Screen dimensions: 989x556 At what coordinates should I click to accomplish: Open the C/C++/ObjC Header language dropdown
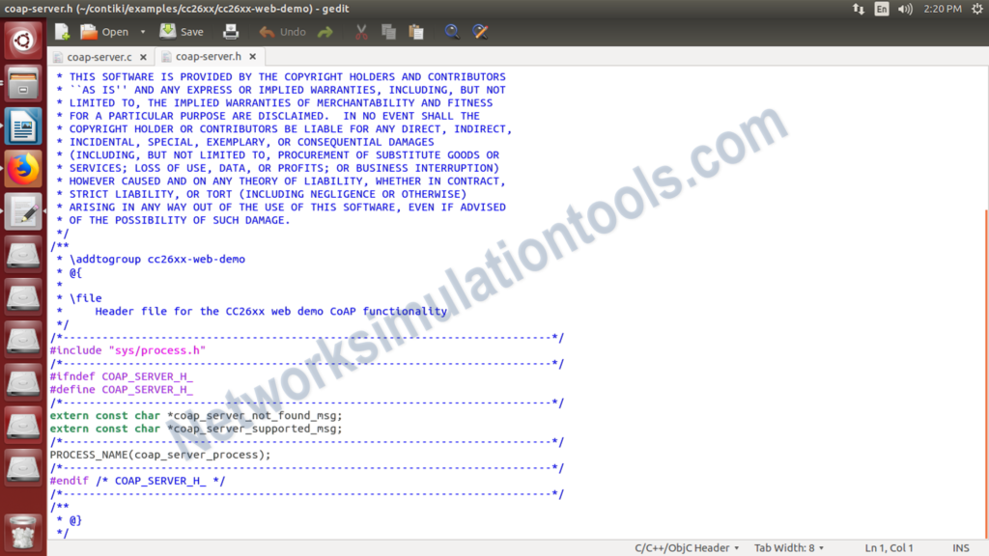tap(687, 547)
